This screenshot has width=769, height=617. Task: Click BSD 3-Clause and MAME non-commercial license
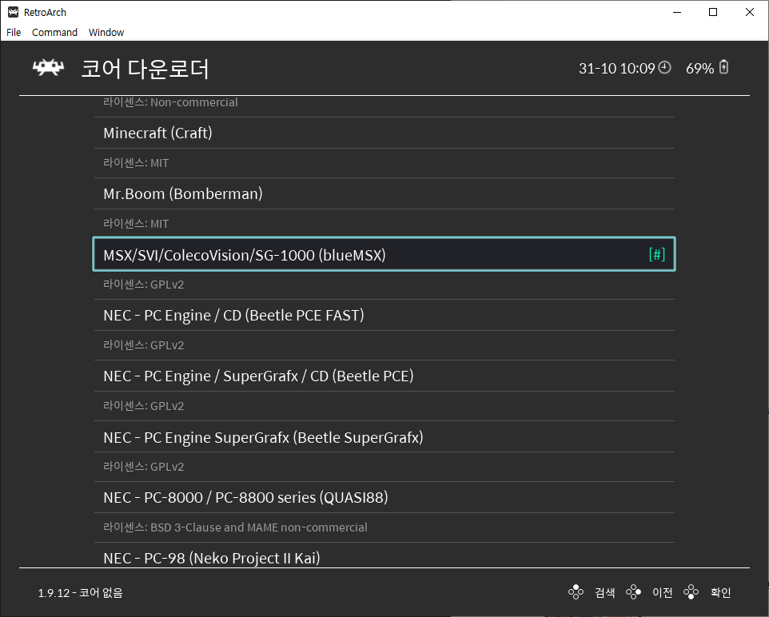pyautogui.click(x=235, y=527)
